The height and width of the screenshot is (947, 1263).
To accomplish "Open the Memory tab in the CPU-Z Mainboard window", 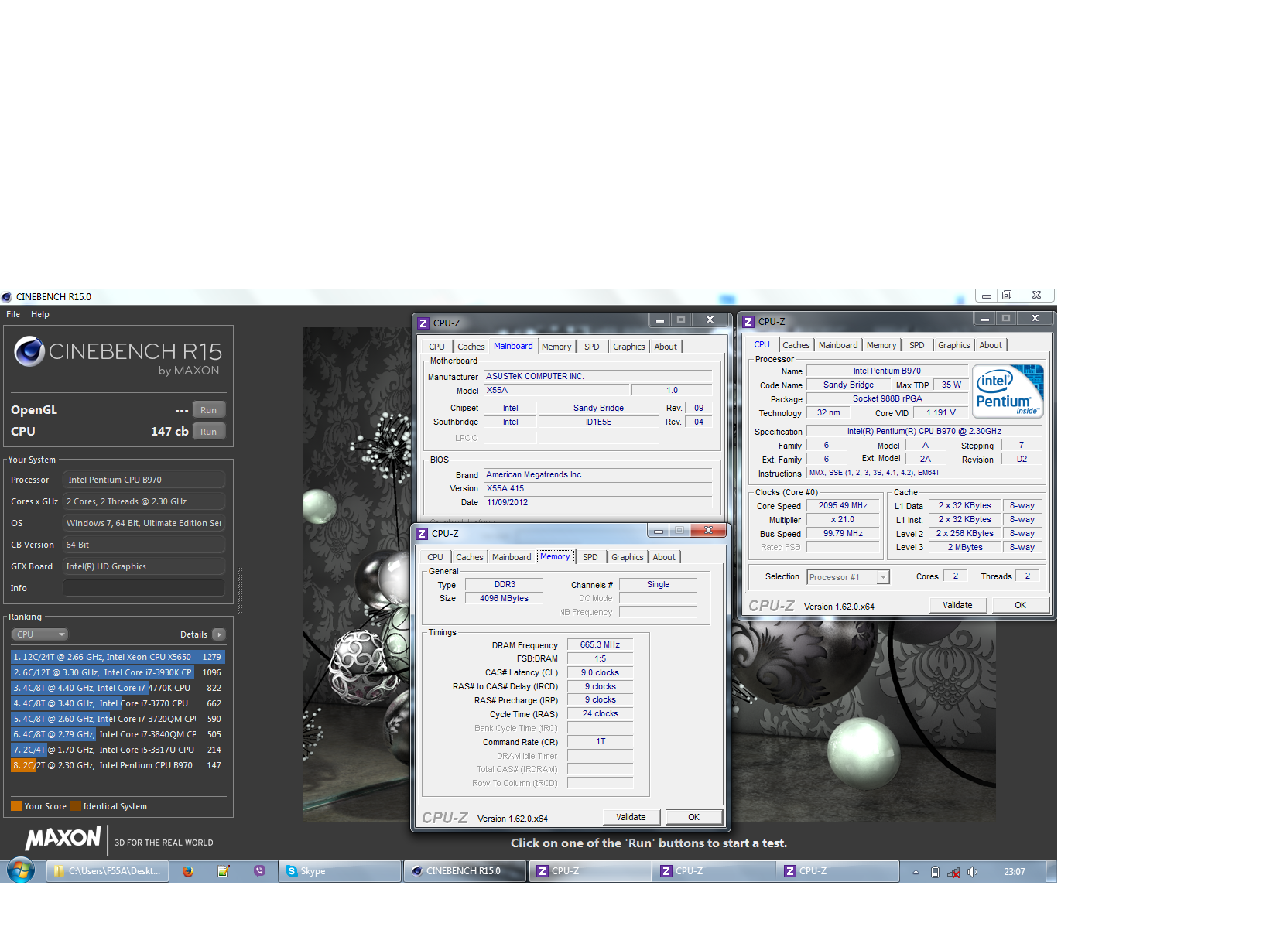I will pyautogui.click(x=556, y=347).
